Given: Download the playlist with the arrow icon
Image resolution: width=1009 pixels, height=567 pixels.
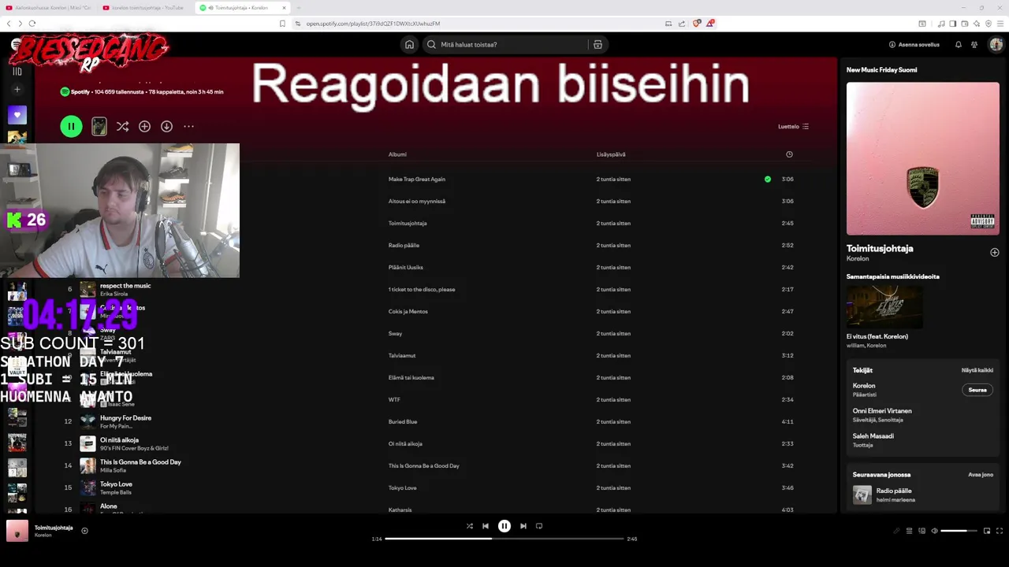Looking at the screenshot, I should pos(166,126).
